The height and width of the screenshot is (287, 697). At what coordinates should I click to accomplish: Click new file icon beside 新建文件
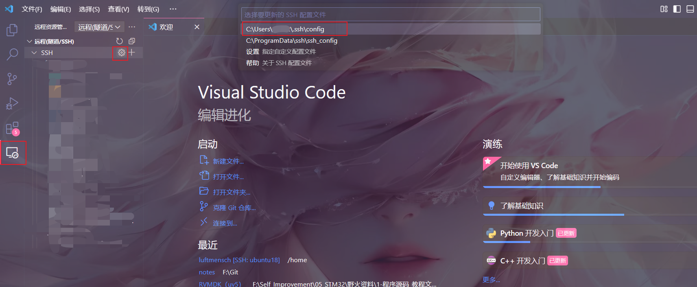[x=204, y=160]
